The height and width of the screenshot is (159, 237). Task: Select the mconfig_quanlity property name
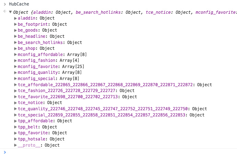[38, 72]
